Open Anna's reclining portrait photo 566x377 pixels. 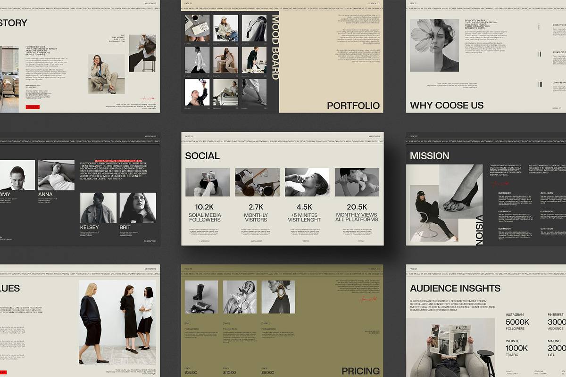coord(56,175)
